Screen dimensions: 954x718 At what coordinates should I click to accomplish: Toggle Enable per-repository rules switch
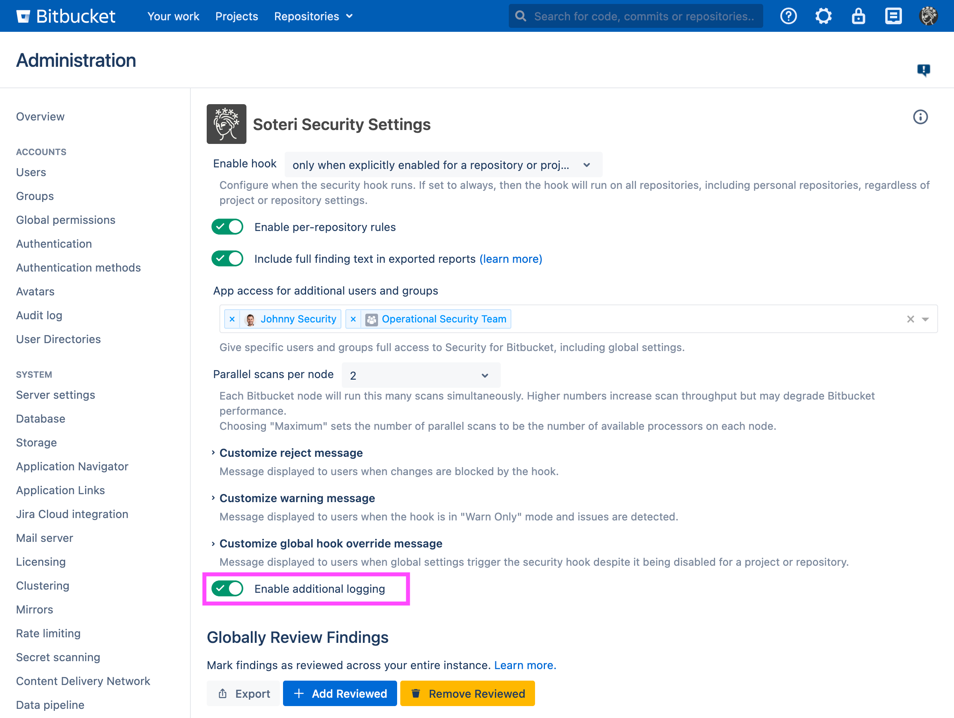pos(227,227)
